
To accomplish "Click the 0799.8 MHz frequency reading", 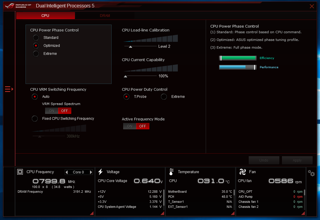I will click(x=54, y=181).
